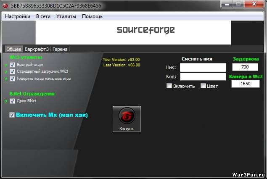The image size is (267, 179).
Task: Click into the Ник input field
Action: coord(203,68)
